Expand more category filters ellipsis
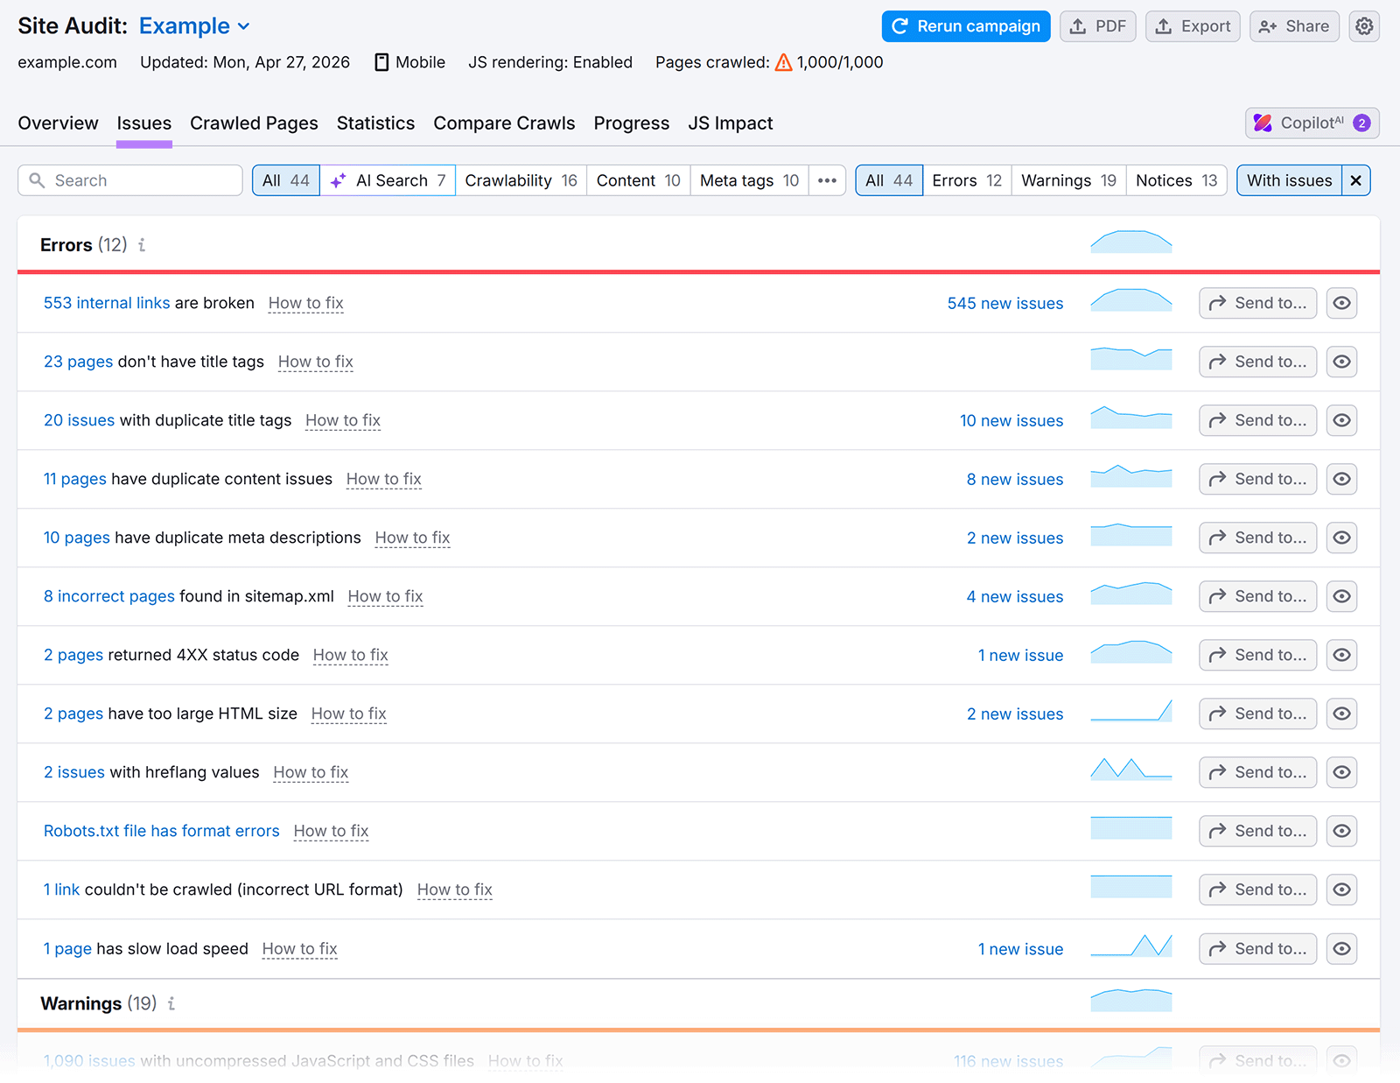Image resolution: width=1400 pixels, height=1083 pixels. (828, 180)
